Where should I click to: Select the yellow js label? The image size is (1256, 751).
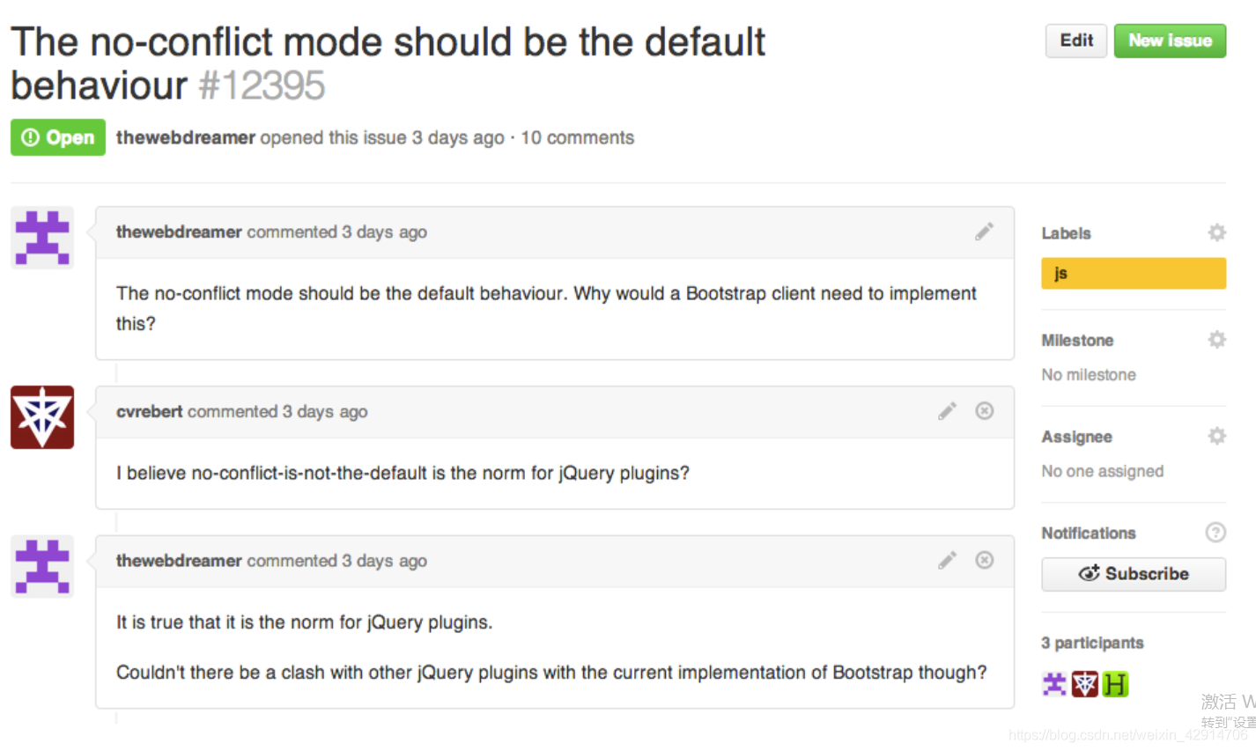(1134, 273)
